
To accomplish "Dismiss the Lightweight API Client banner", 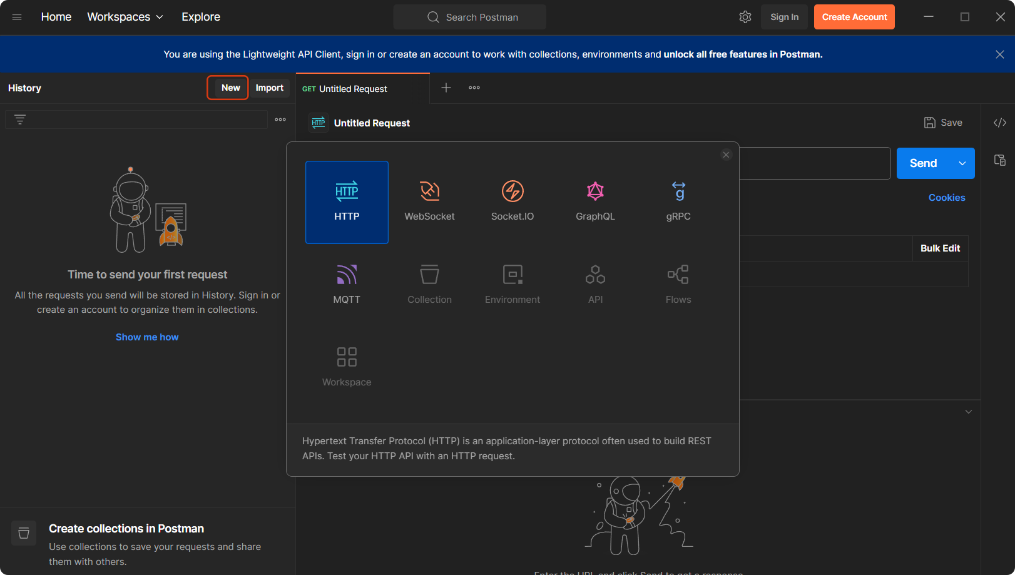I will point(1000,54).
